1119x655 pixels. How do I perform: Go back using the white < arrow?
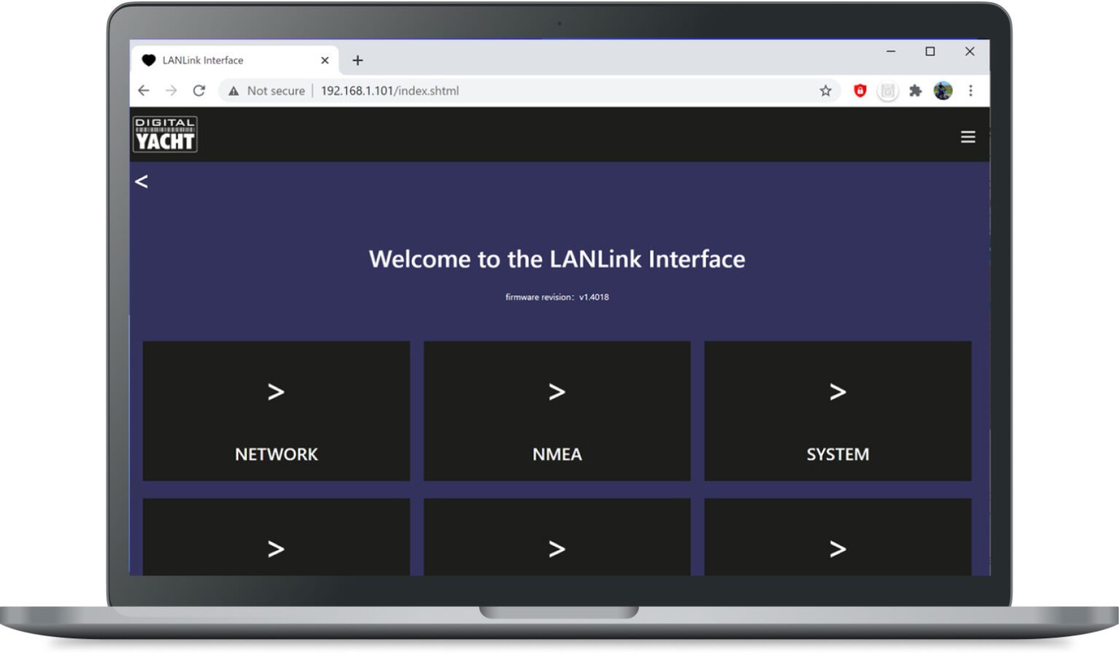click(141, 181)
